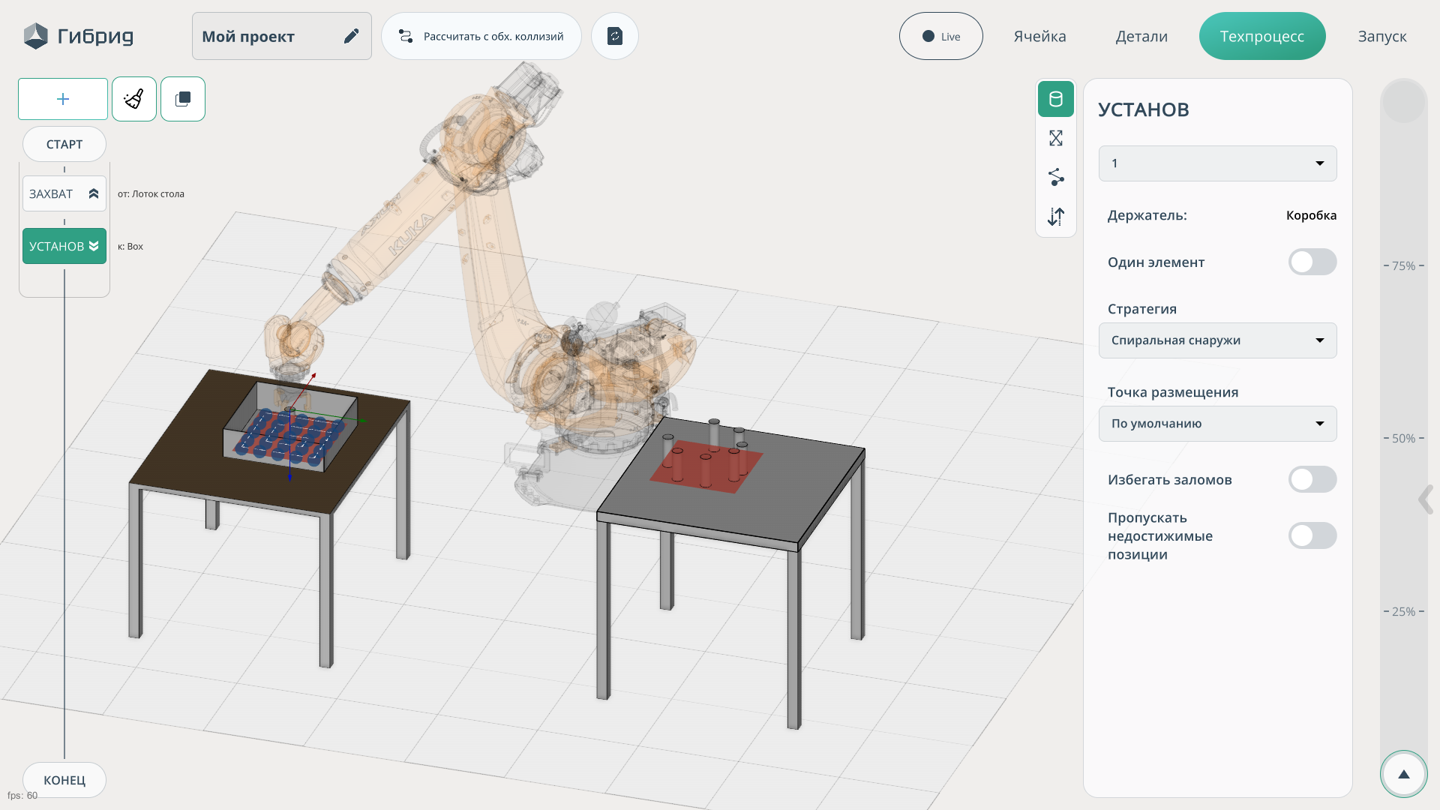Screen dimensions: 1440x810
Task: Select the cylinder holder panel icon
Action: (1055, 99)
